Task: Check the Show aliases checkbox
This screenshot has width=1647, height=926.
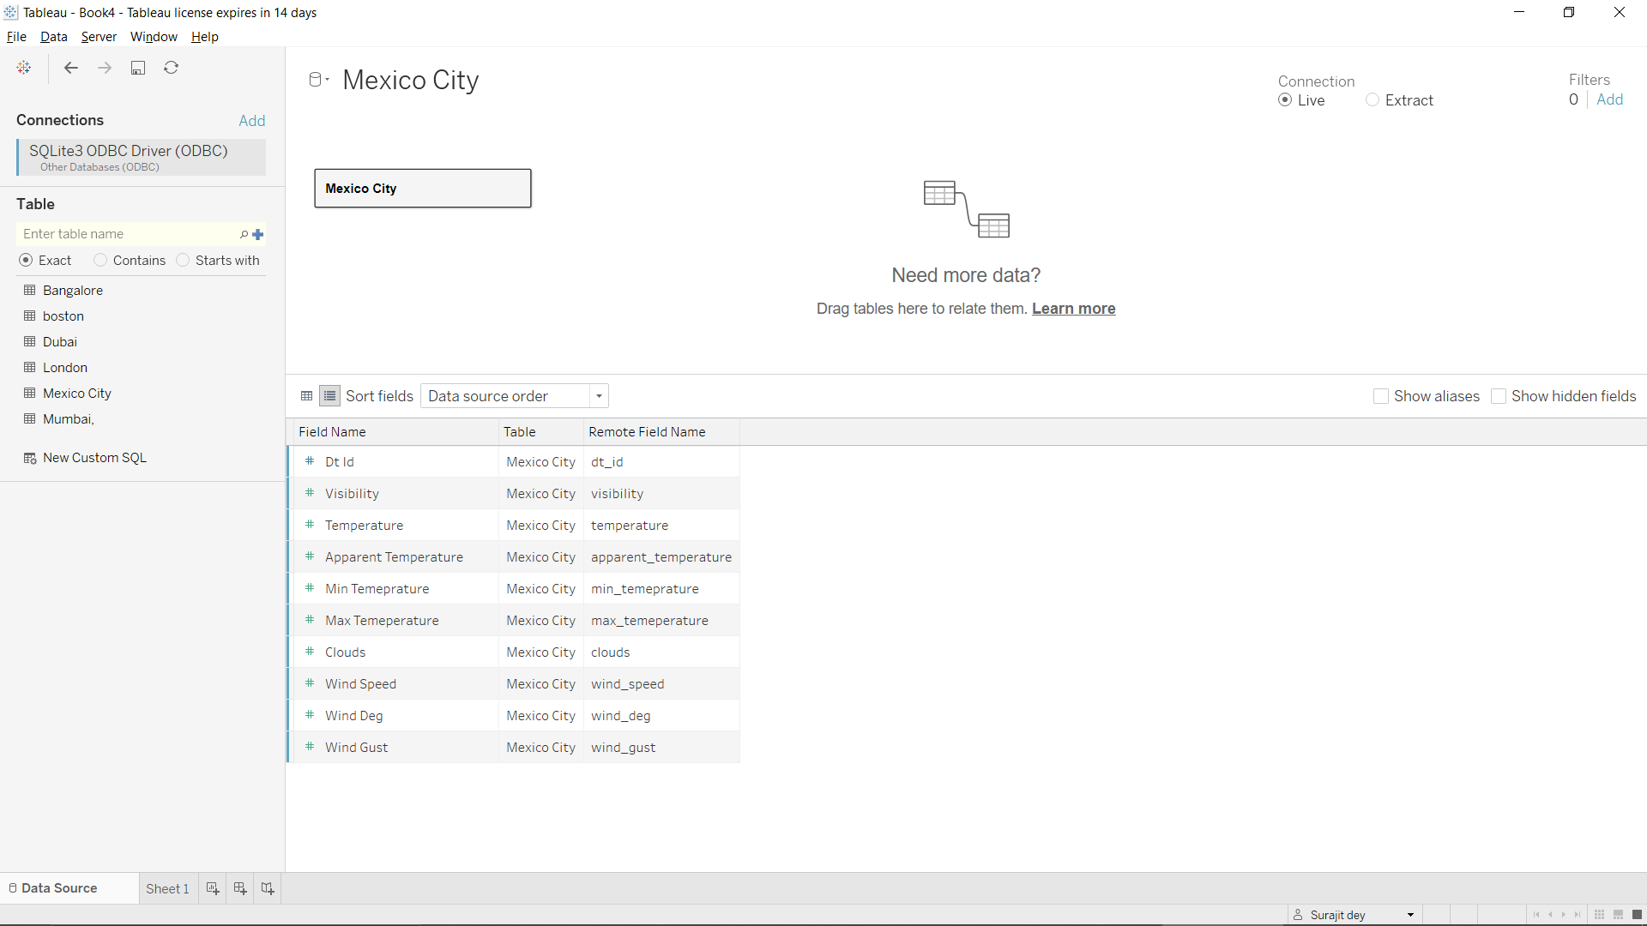Action: 1381,396
